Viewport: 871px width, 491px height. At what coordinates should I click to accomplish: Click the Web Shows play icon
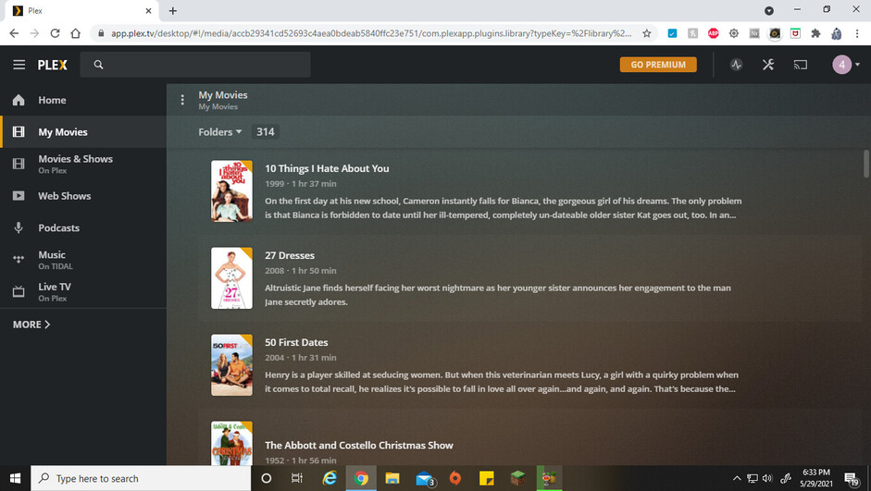19,196
